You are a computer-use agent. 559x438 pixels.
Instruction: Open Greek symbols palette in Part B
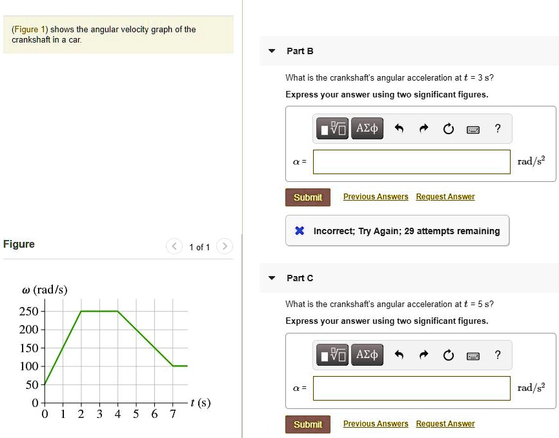367,129
